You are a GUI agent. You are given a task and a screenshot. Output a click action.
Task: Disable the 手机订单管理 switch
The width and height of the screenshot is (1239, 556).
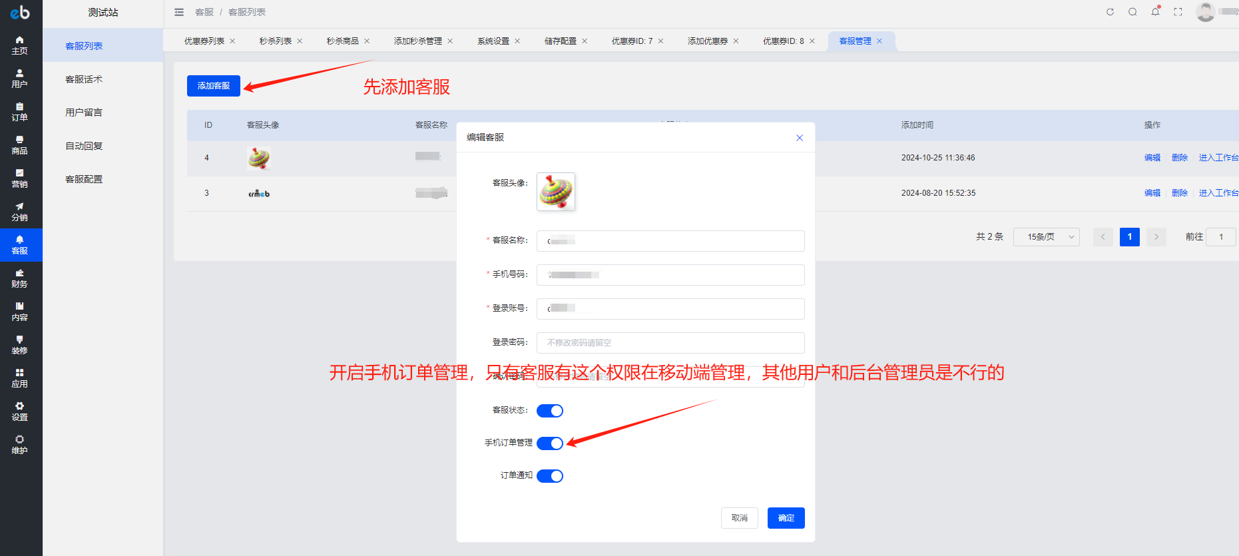coord(550,443)
